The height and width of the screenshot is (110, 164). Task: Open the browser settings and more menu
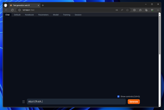tap(158, 10)
